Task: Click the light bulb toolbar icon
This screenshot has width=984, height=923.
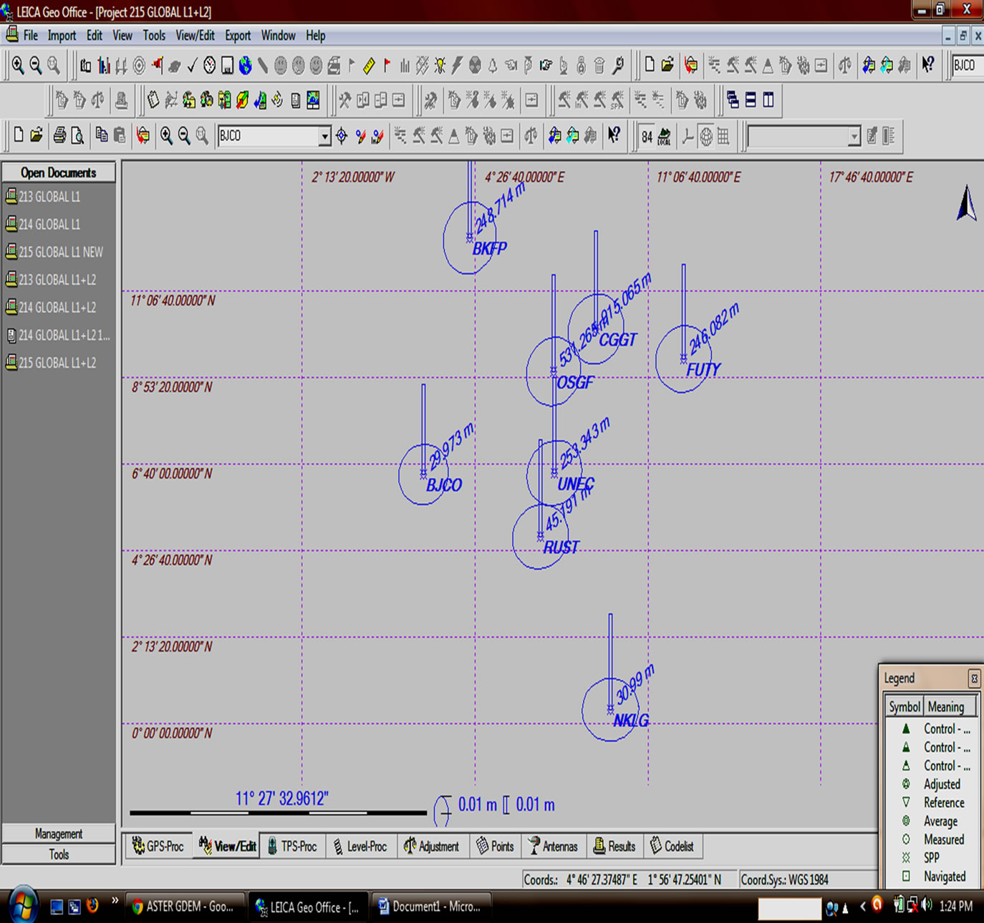Action: click(x=439, y=66)
